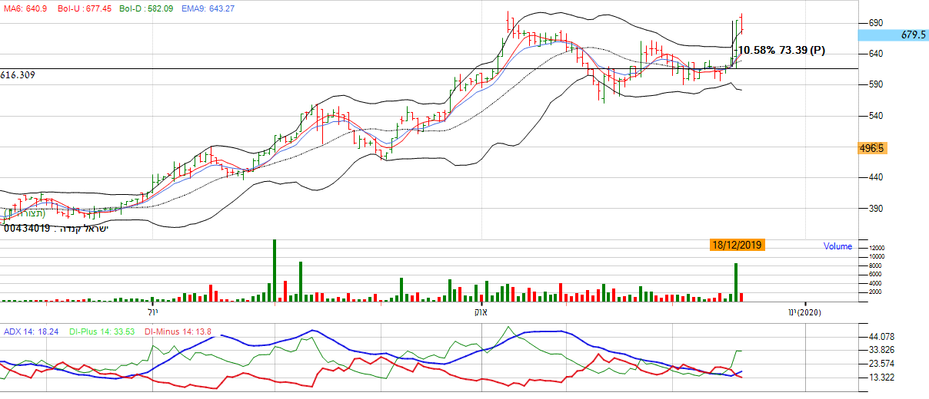Image resolution: width=929 pixels, height=399 pixels.
Task: Click the 690 price axis label
Action: (875, 23)
